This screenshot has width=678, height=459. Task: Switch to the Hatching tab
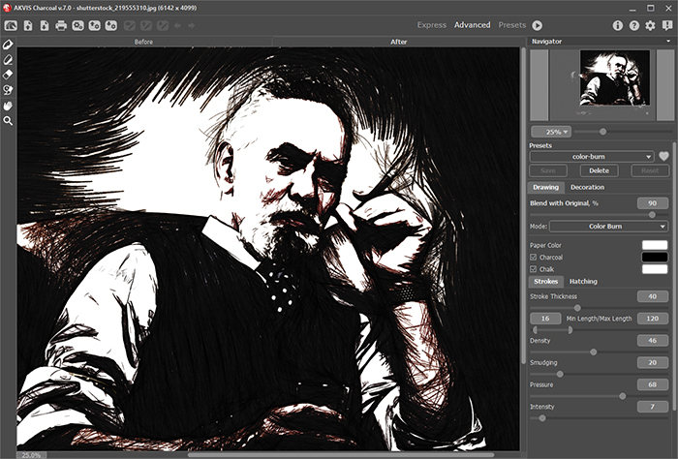click(x=583, y=281)
